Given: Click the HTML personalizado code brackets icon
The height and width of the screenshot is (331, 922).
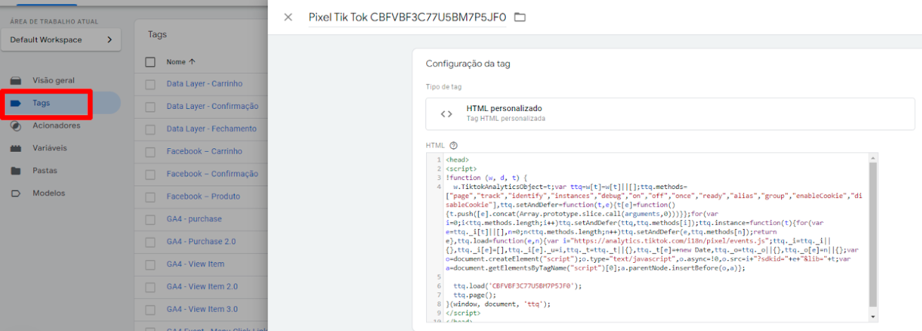Looking at the screenshot, I should pos(447,114).
